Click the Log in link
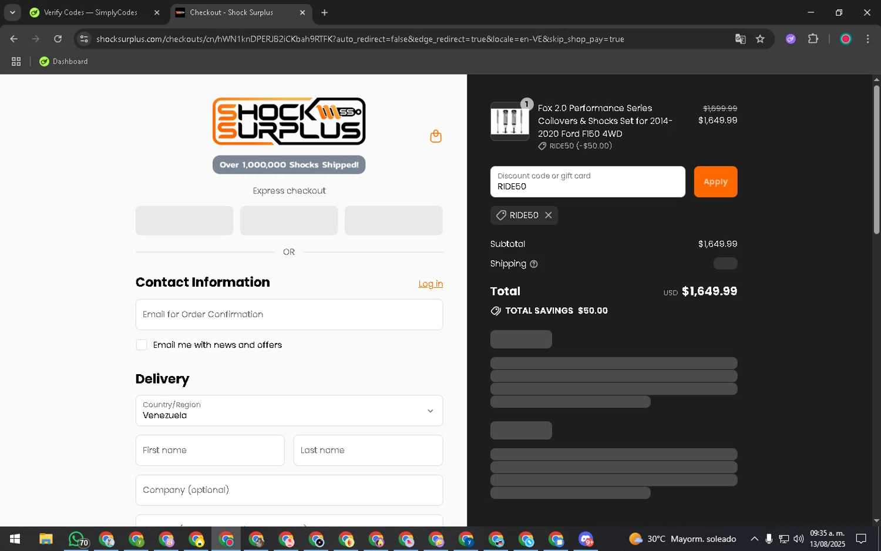This screenshot has height=551, width=881. pos(431,284)
